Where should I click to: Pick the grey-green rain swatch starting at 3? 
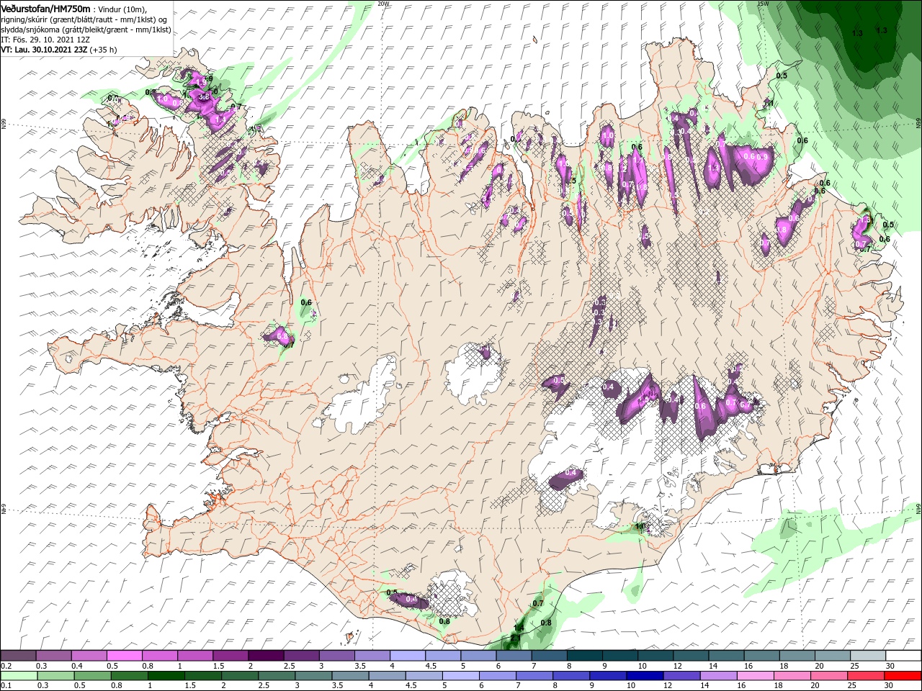click(313, 676)
